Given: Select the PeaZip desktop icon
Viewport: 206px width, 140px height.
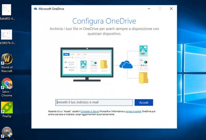Looking at the screenshot, I should (7, 109).
